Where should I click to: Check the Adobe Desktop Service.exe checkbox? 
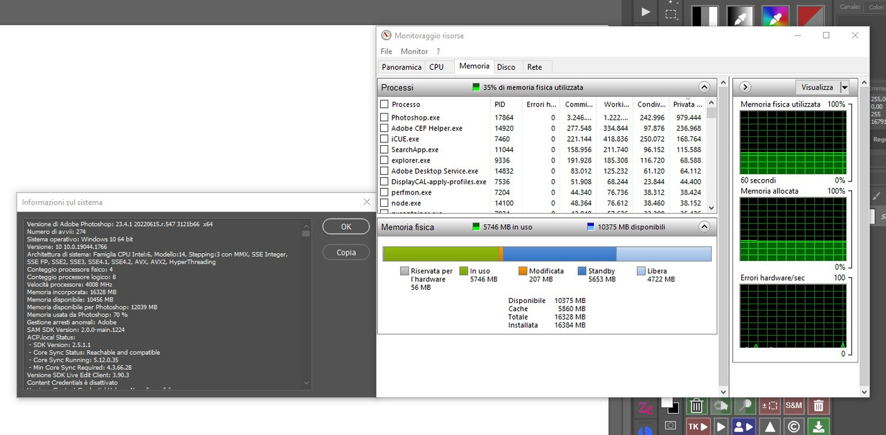coord(384,171)
